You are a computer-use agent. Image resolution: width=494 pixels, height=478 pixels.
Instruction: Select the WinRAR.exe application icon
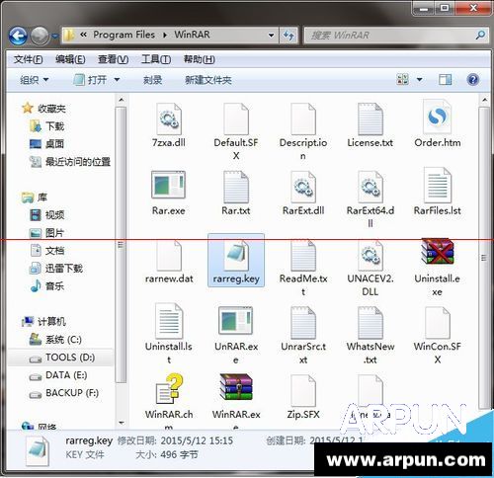pos(236,387)
